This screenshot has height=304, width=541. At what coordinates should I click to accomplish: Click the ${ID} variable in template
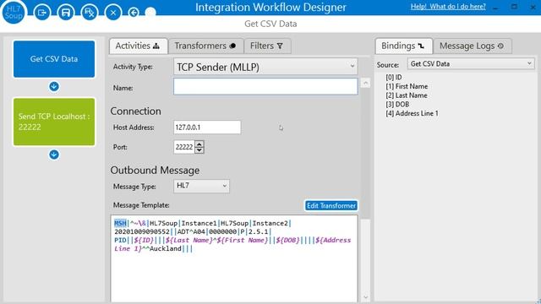click(x=144, y=240)
